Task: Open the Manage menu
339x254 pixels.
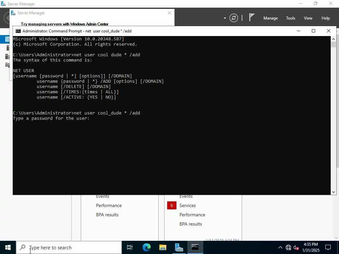Action: pos(270,18)
